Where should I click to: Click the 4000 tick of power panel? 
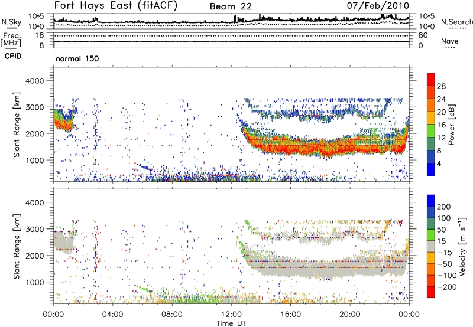pyautogui.click(x=34, y=81)
